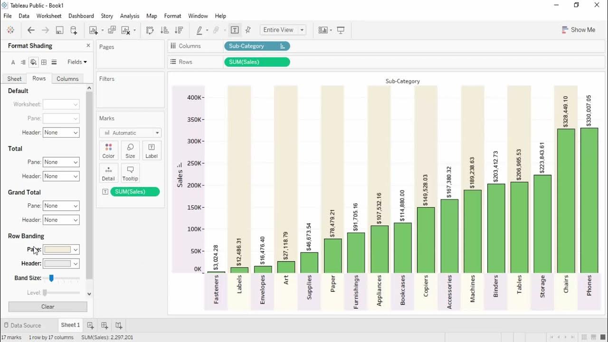The height and width of the screenshot is (342, 608).
Task: Swap rows and columns icon
Action: pos(150,30)
